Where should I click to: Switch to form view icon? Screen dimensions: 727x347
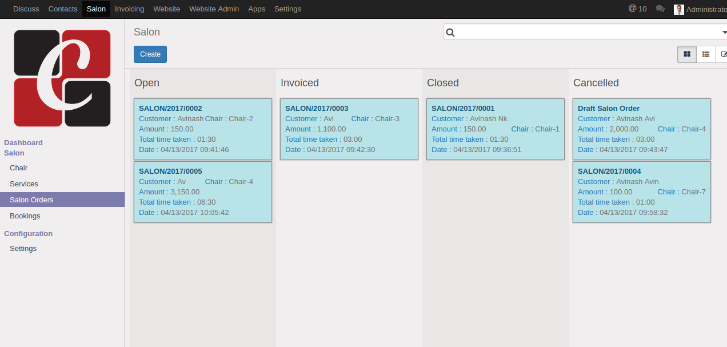coord(724,54)
